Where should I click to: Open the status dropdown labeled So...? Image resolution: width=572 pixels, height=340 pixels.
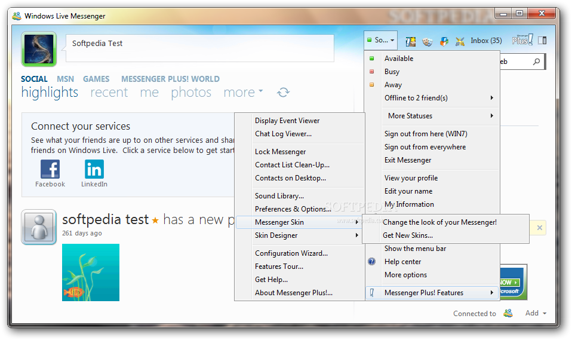click(x=380, y=40)
